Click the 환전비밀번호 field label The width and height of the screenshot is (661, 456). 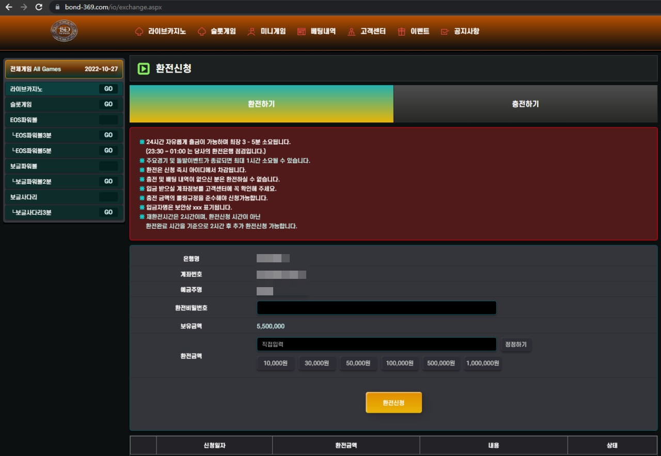(192, 308)
